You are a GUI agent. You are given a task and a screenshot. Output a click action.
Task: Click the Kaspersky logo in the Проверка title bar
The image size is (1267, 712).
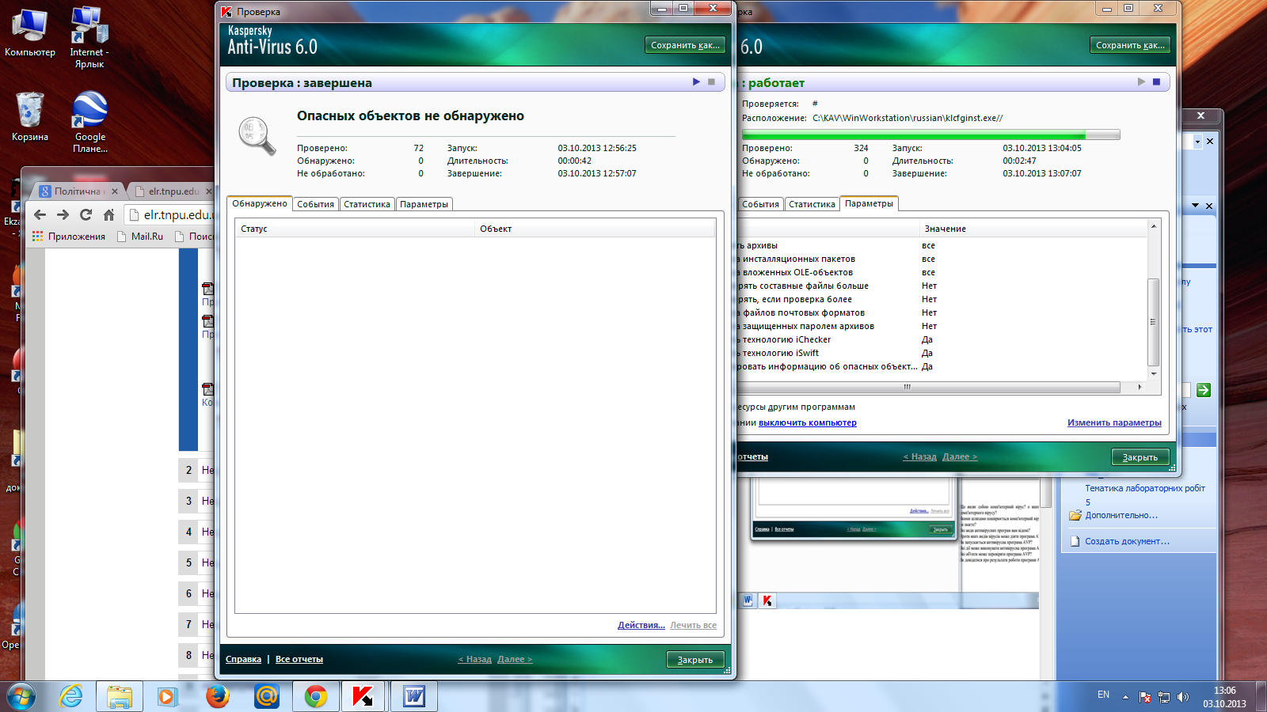(226, 12)
